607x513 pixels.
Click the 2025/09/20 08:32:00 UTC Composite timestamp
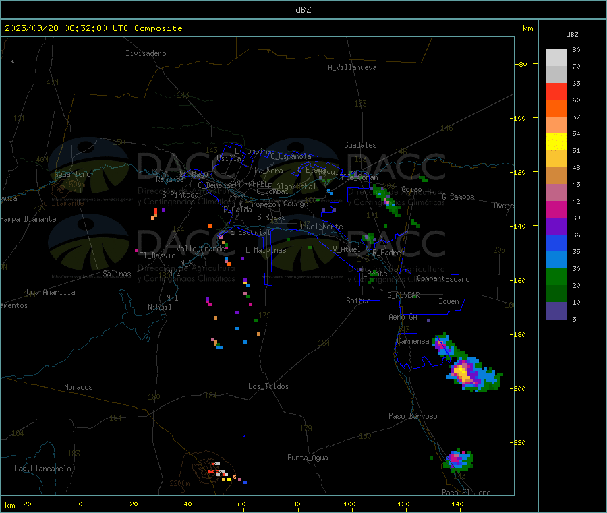coord(93,28)
